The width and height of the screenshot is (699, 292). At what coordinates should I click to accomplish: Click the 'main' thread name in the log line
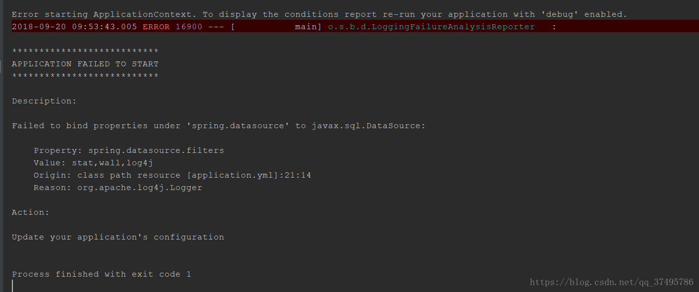(x=306, y=27)
